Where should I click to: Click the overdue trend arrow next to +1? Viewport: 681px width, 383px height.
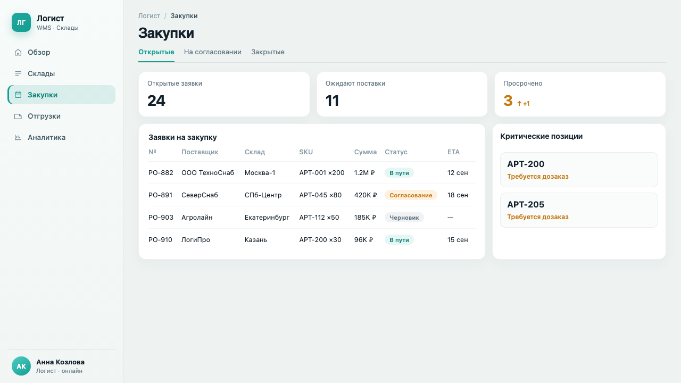(x=519, y=104)
